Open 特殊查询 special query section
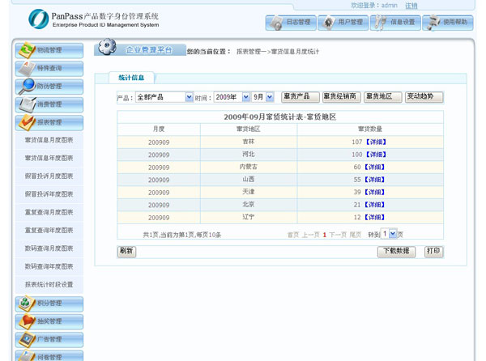486x361 pixels. tap(49, 68)
